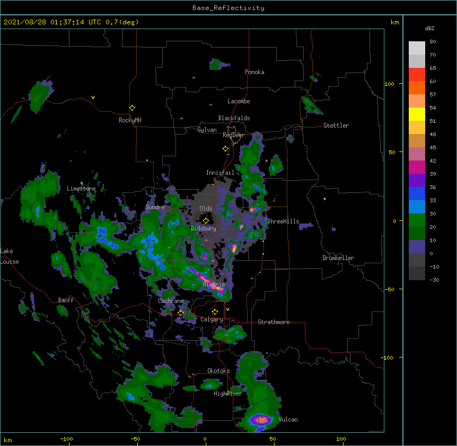The width and height of the screenshot is (457, 446).
Task: Select the Strathmore label
Action: 274,322
